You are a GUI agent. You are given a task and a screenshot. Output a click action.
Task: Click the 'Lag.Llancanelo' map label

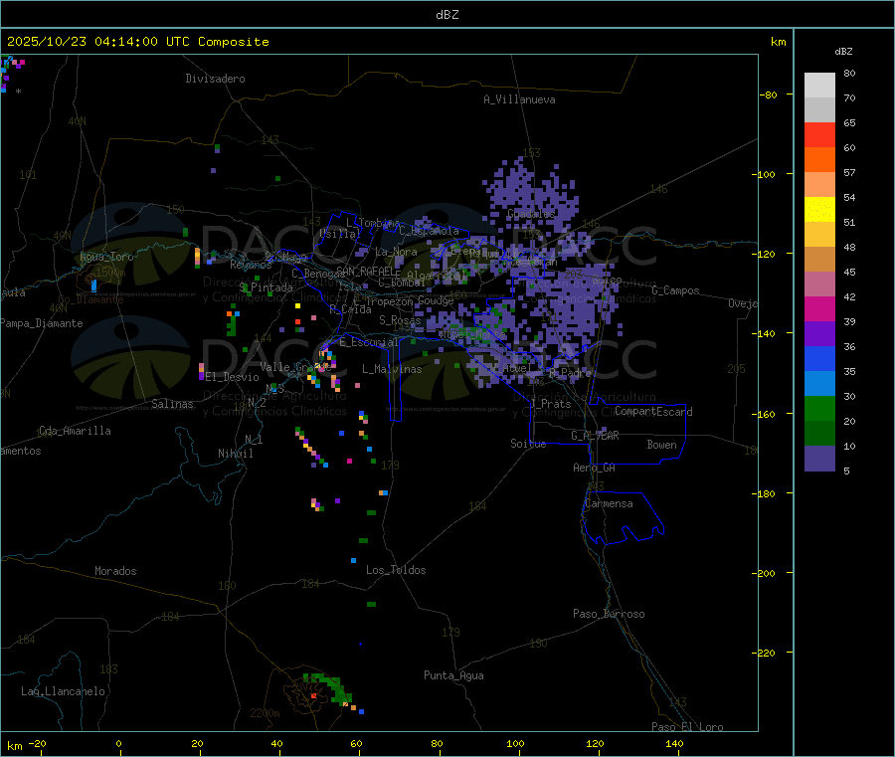(x=64, y=691)
